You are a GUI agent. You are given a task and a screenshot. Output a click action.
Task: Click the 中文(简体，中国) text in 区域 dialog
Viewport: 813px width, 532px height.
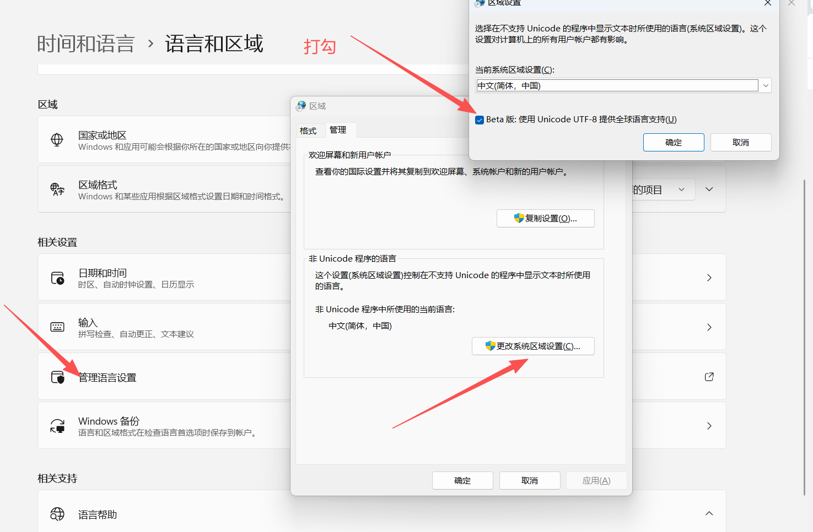pyautogui.click(x=360, y=326)
